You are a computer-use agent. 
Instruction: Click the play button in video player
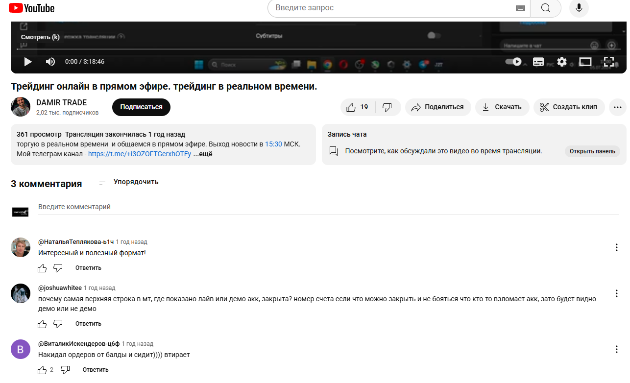pos(28,62)
